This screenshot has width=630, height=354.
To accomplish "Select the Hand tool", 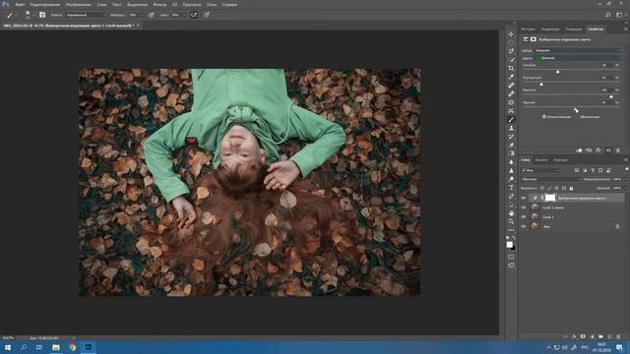I will (511, 213).
